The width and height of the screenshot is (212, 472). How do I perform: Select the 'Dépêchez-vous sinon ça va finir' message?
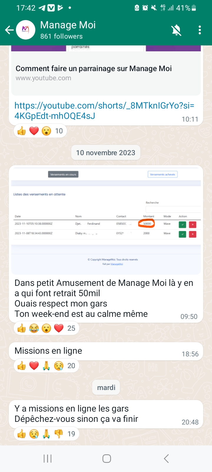(x=76, y=419)
